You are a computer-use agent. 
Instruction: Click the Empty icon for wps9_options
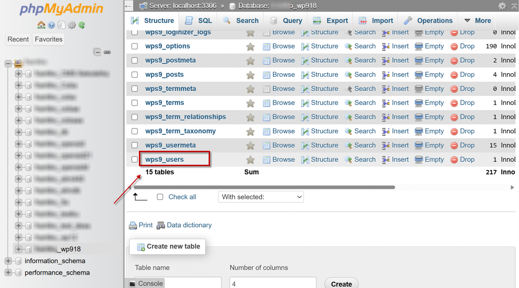click(x=418, y=46)
